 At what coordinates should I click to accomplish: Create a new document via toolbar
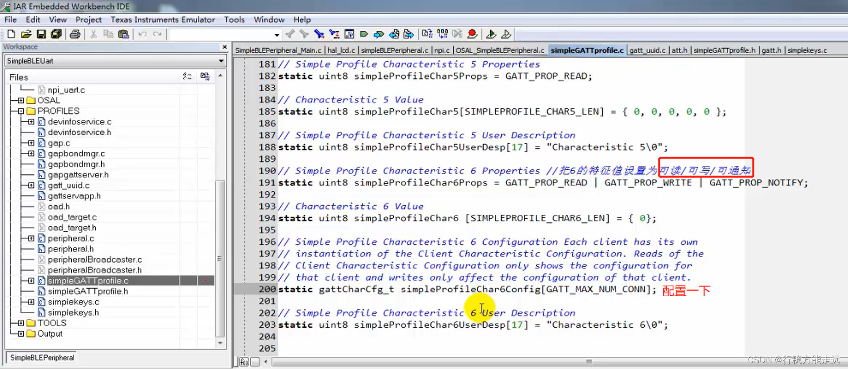coord(11,34)
